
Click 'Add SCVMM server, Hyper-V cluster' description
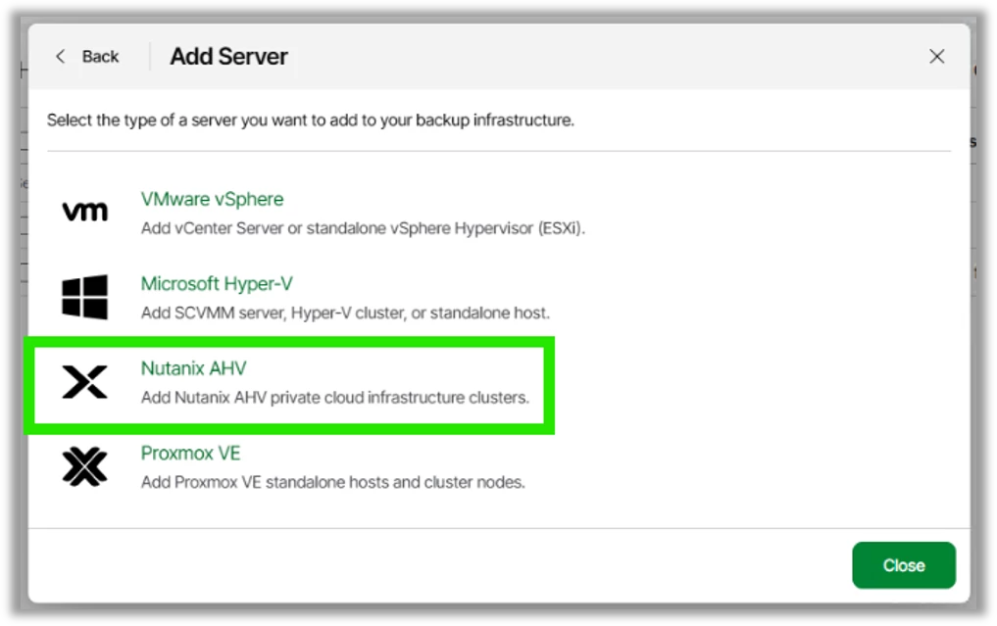click(345, 313)
